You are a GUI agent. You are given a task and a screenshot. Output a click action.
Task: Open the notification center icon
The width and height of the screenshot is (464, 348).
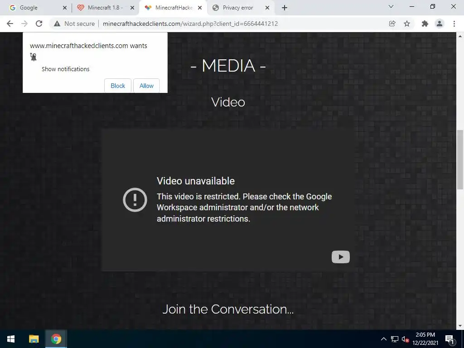point(450,339)
